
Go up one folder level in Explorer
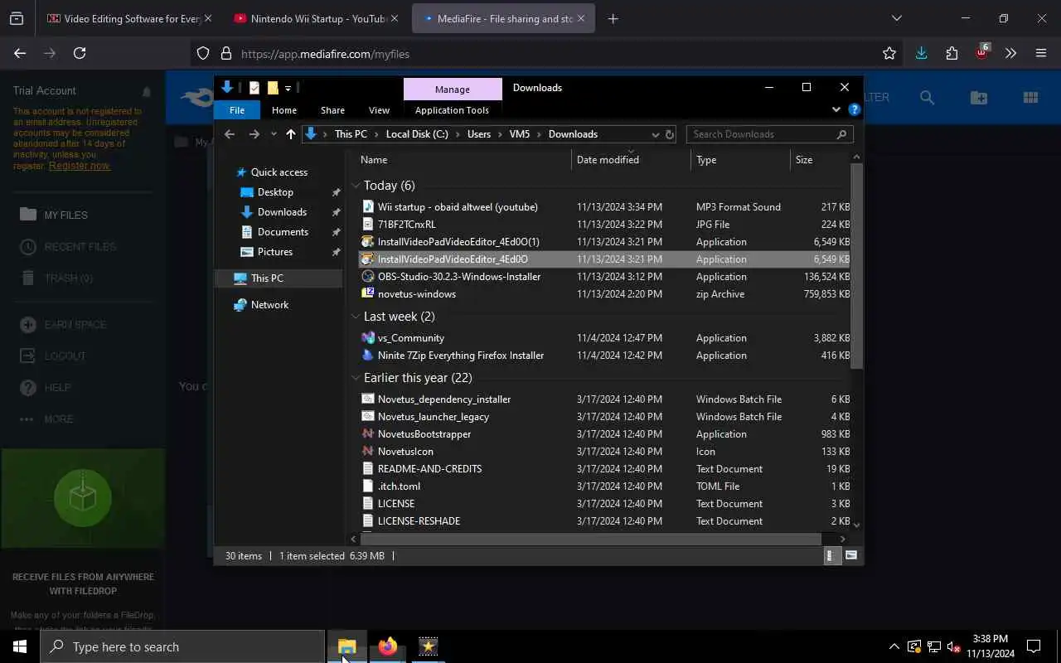290,134
